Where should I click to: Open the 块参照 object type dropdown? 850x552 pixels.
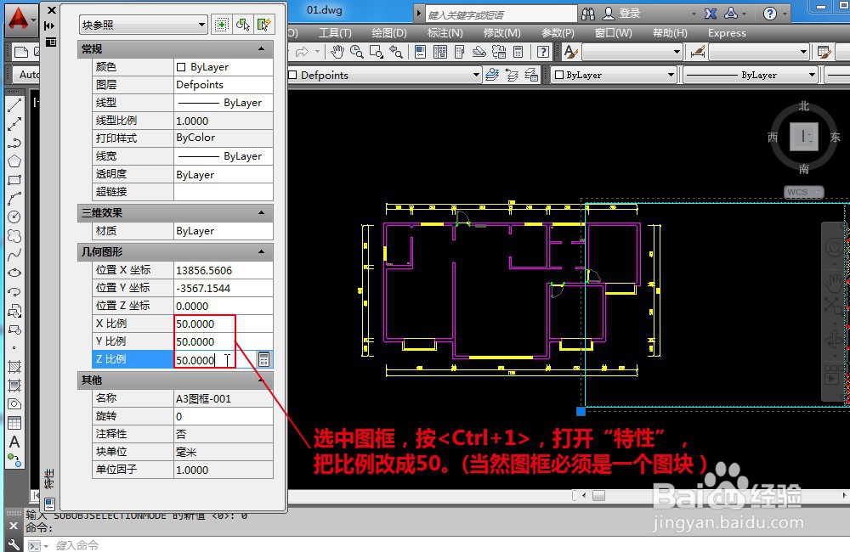click(143, 25)
